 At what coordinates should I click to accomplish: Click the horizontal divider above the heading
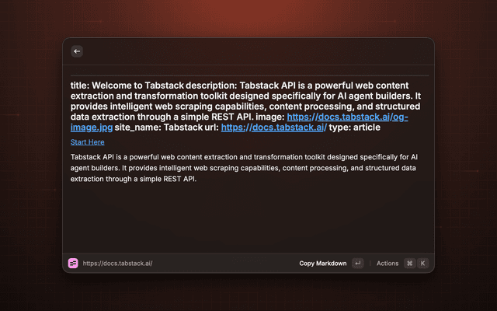pos(249,75)
